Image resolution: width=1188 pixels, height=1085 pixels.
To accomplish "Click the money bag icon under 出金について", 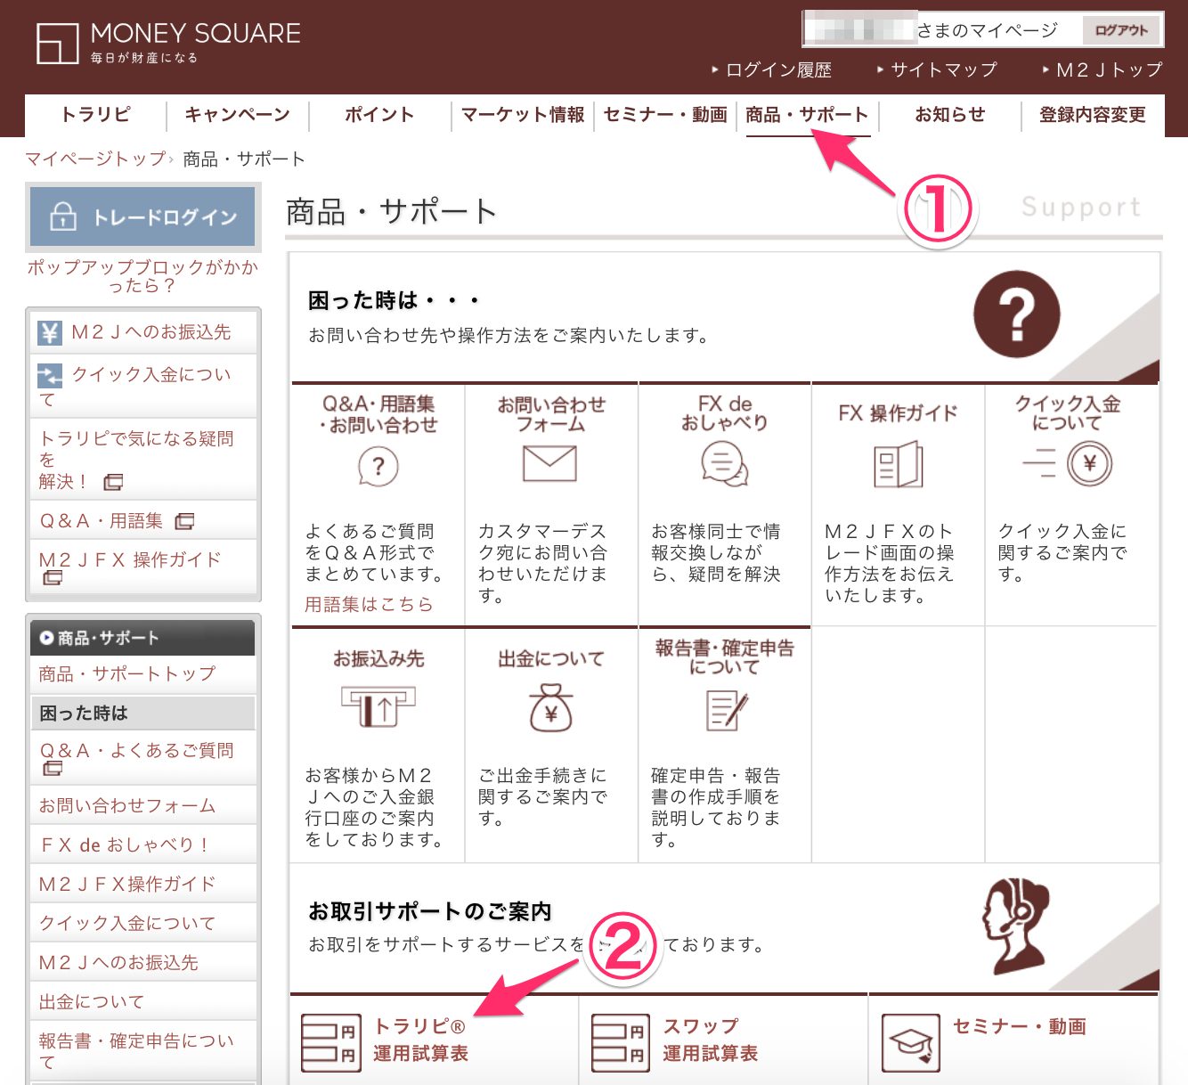I will (551, 708).
